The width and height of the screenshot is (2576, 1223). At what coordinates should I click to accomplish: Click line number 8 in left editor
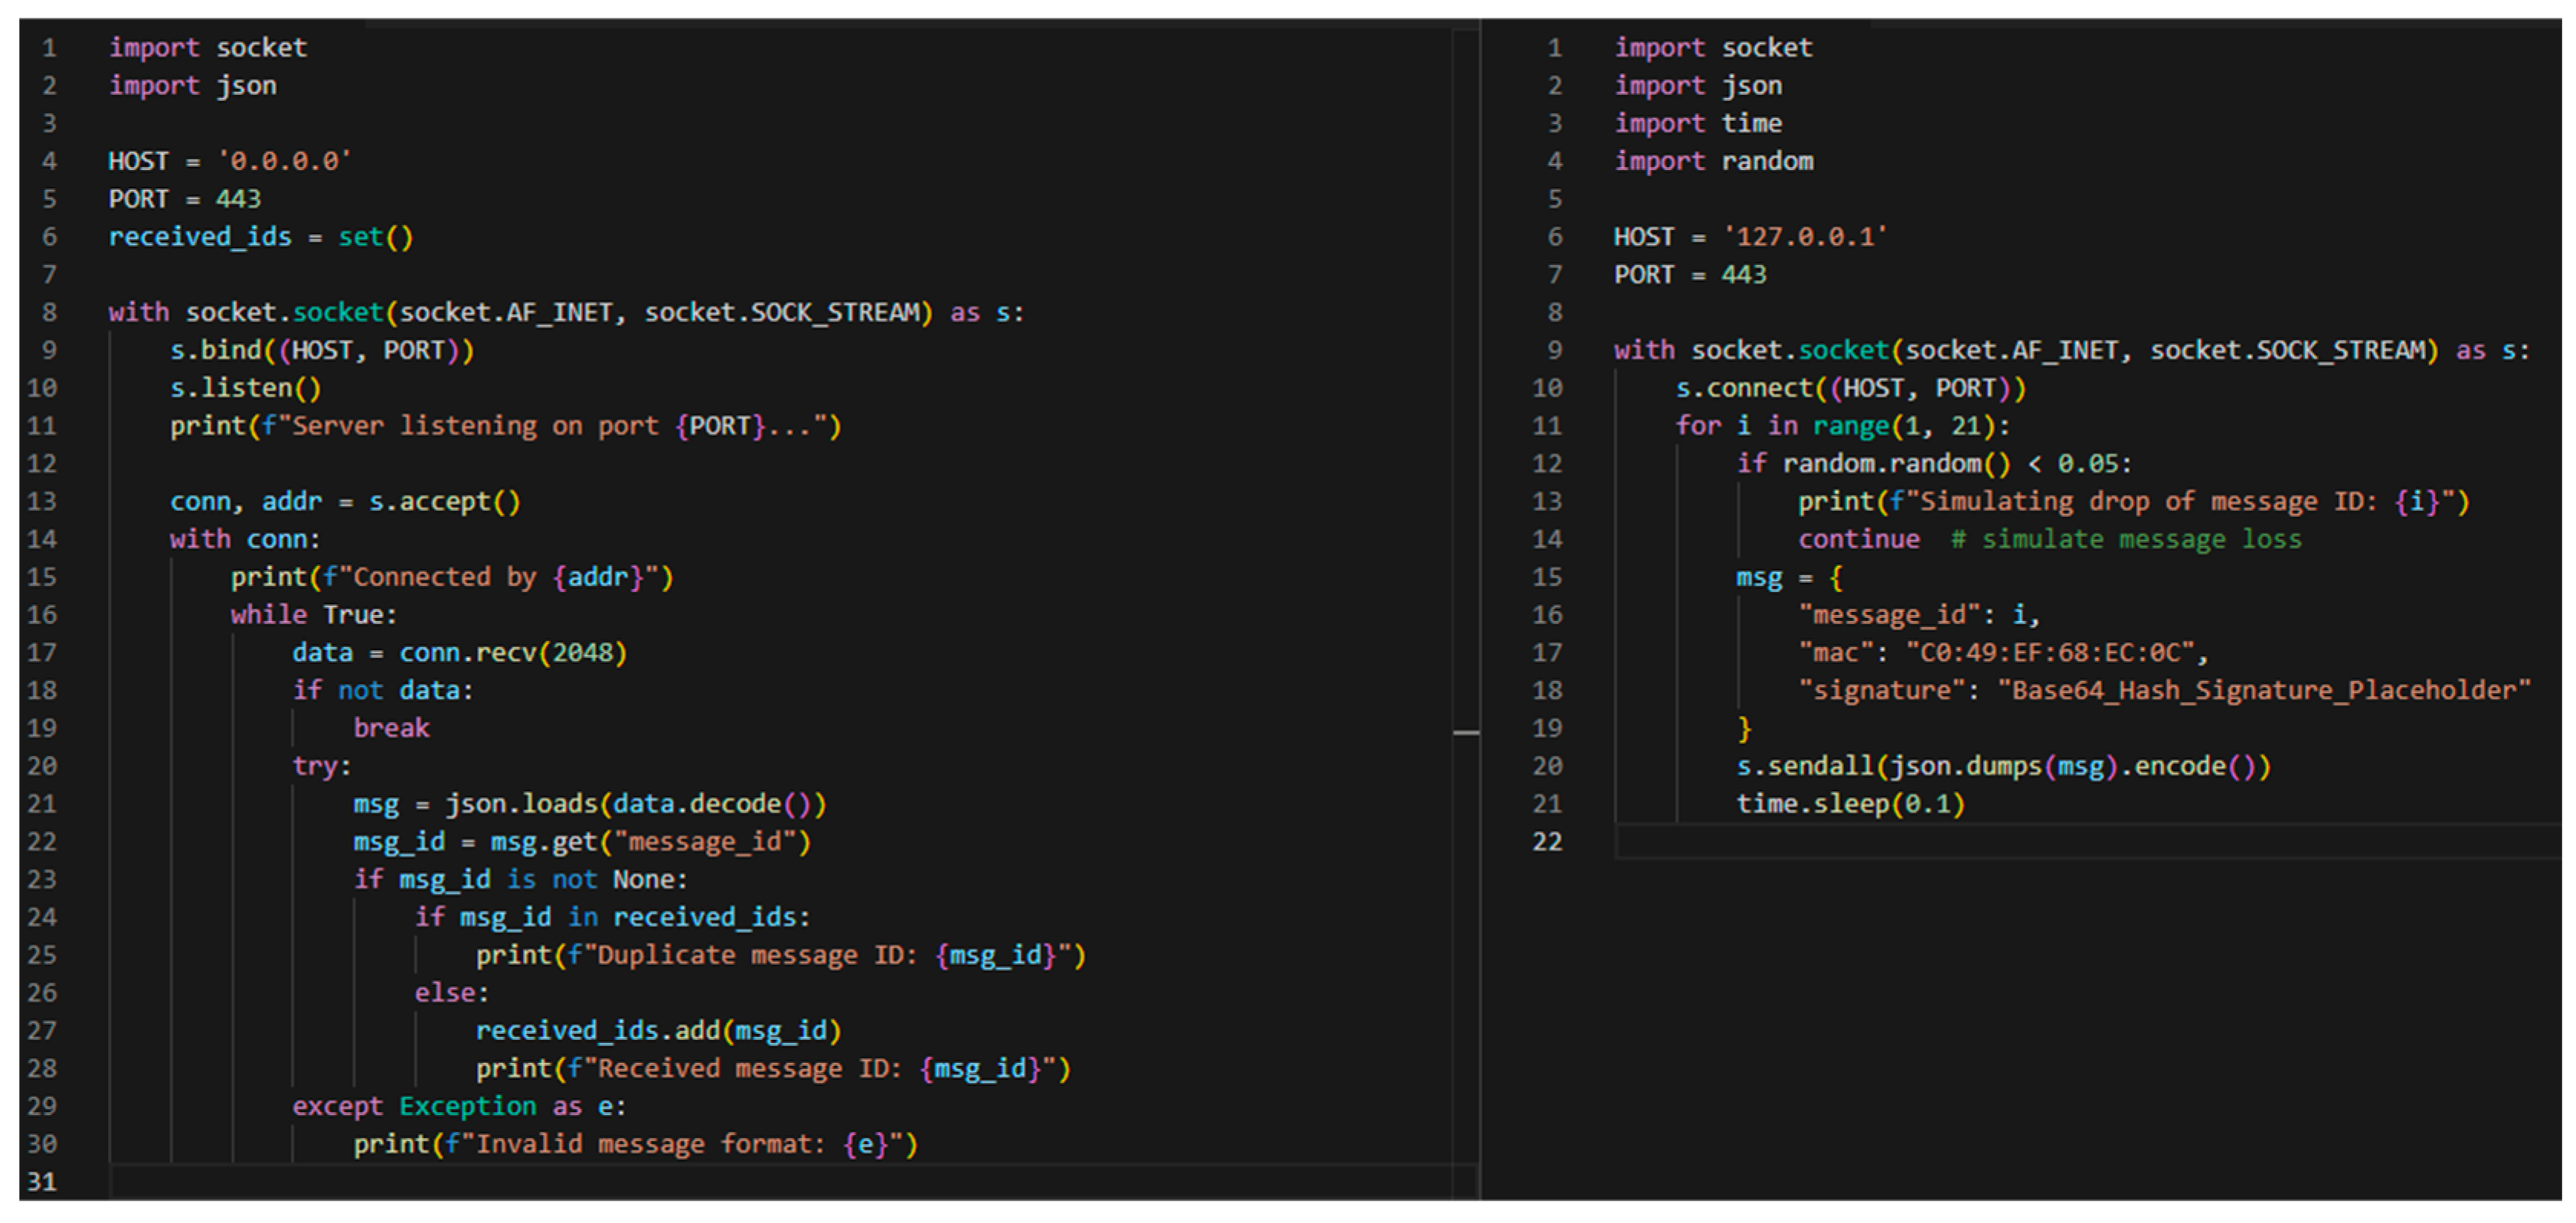[x=48, y=312]
